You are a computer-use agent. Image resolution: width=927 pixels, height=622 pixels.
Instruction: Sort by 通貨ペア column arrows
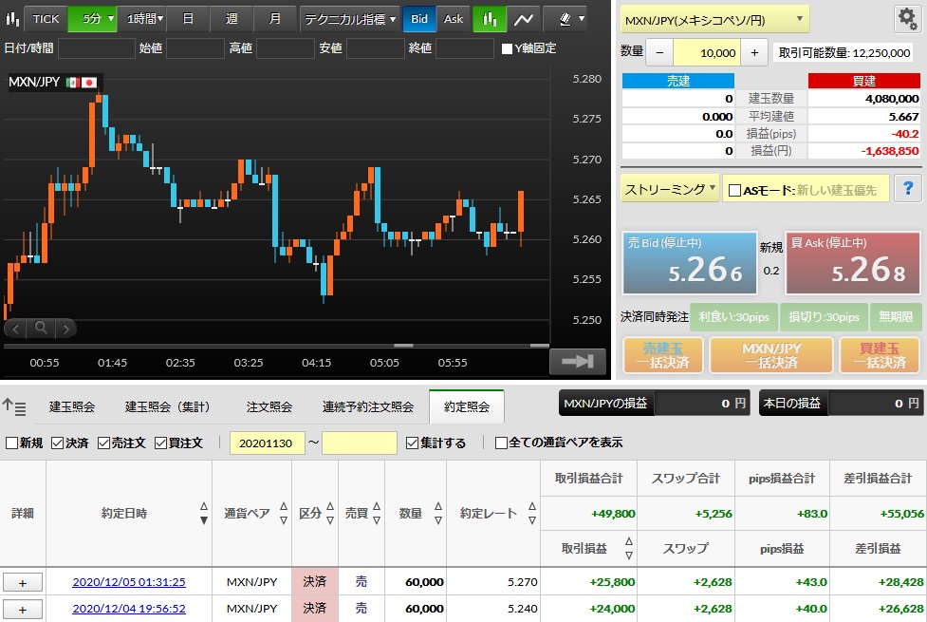click(283, 513)
